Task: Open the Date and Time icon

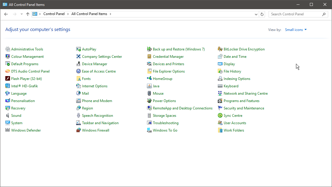Action: [220, 56]
